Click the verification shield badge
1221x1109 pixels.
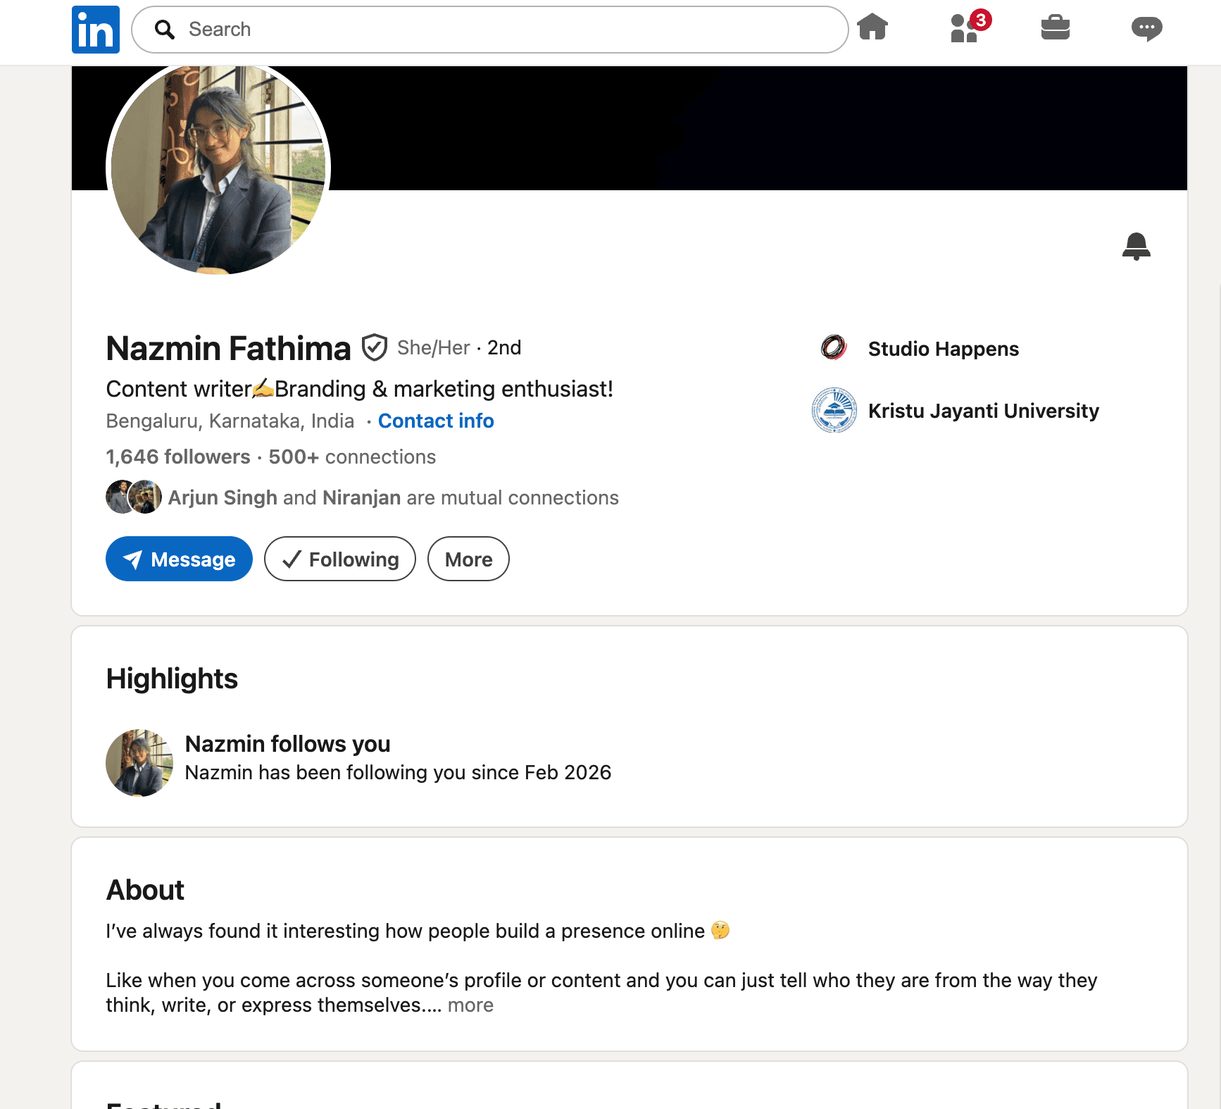coord(374,347)
